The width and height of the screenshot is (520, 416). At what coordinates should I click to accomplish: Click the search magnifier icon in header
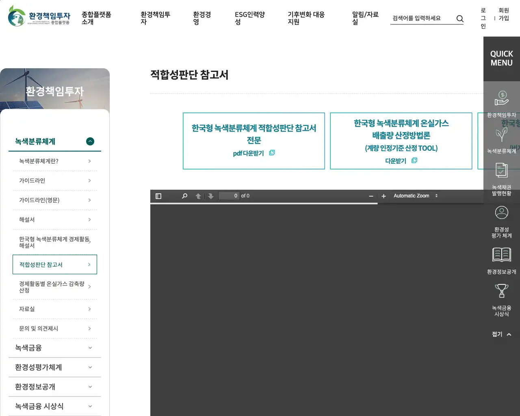(x=459, y=18)
